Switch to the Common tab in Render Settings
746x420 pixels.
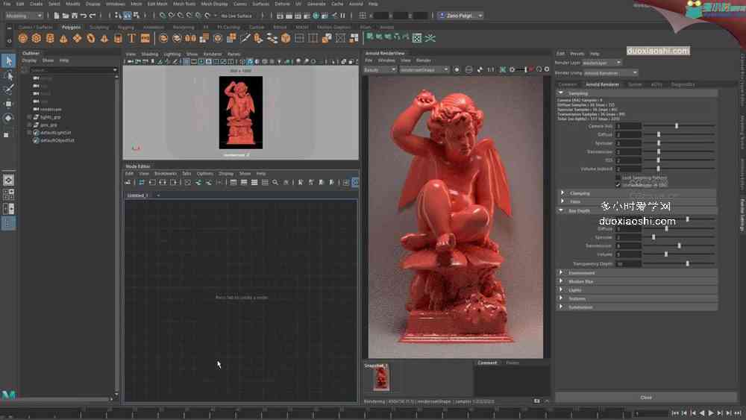(x=567, y=84)
